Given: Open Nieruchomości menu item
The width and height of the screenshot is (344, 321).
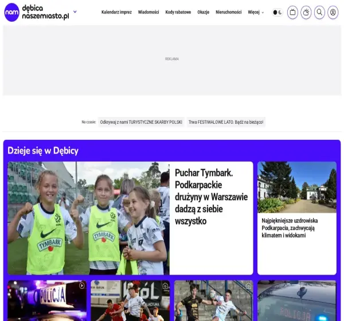Looking at the screenshot, I should [x=228, y=12].
